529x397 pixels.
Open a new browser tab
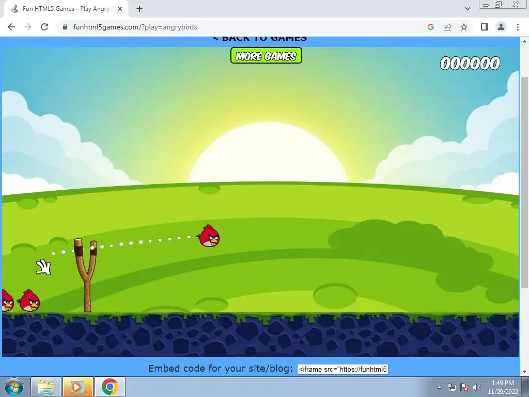139,9
